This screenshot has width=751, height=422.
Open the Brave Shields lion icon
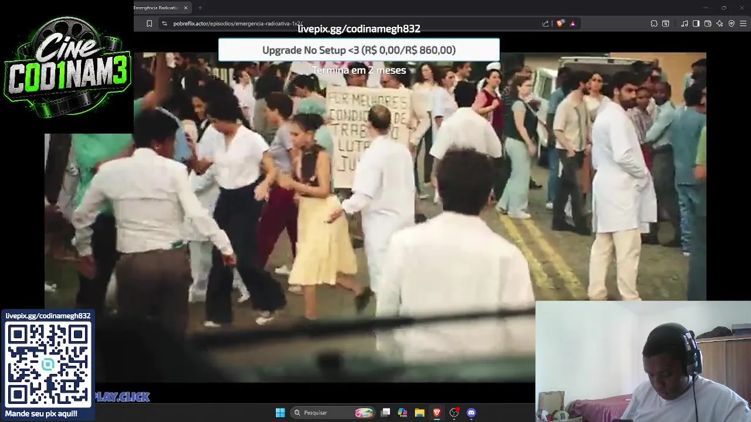560,23
